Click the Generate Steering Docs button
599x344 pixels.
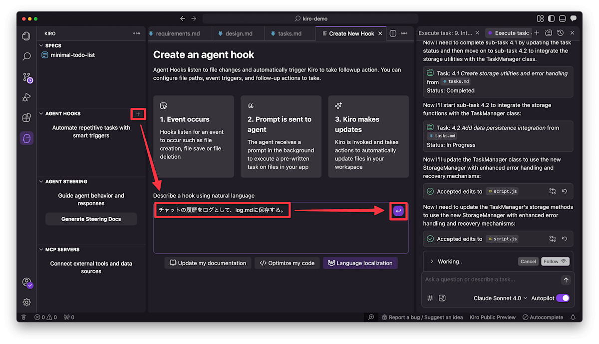(x=91, y=219)
